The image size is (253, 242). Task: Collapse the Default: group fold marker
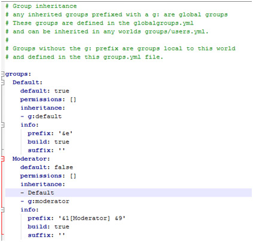click(2, 82)
